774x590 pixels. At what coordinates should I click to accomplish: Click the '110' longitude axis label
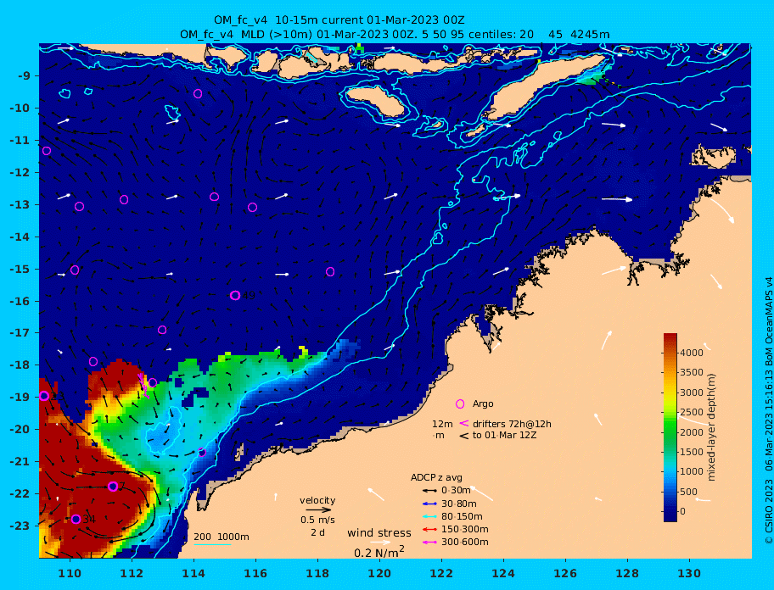[x=70, y=573]
